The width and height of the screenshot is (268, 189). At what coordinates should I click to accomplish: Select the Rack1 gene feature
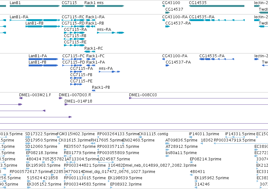pyautogui.click(x=89, y=6)
